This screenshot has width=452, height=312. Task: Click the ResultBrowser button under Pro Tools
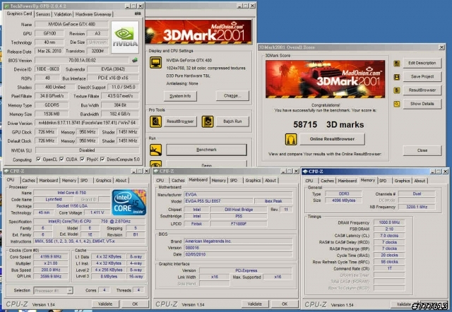(180, 121)
